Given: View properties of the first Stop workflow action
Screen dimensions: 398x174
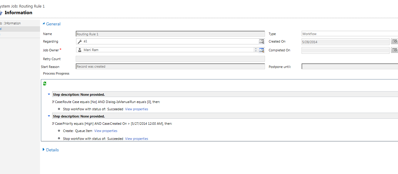Looking at the screenshot, I should click(x=136, y=109).
